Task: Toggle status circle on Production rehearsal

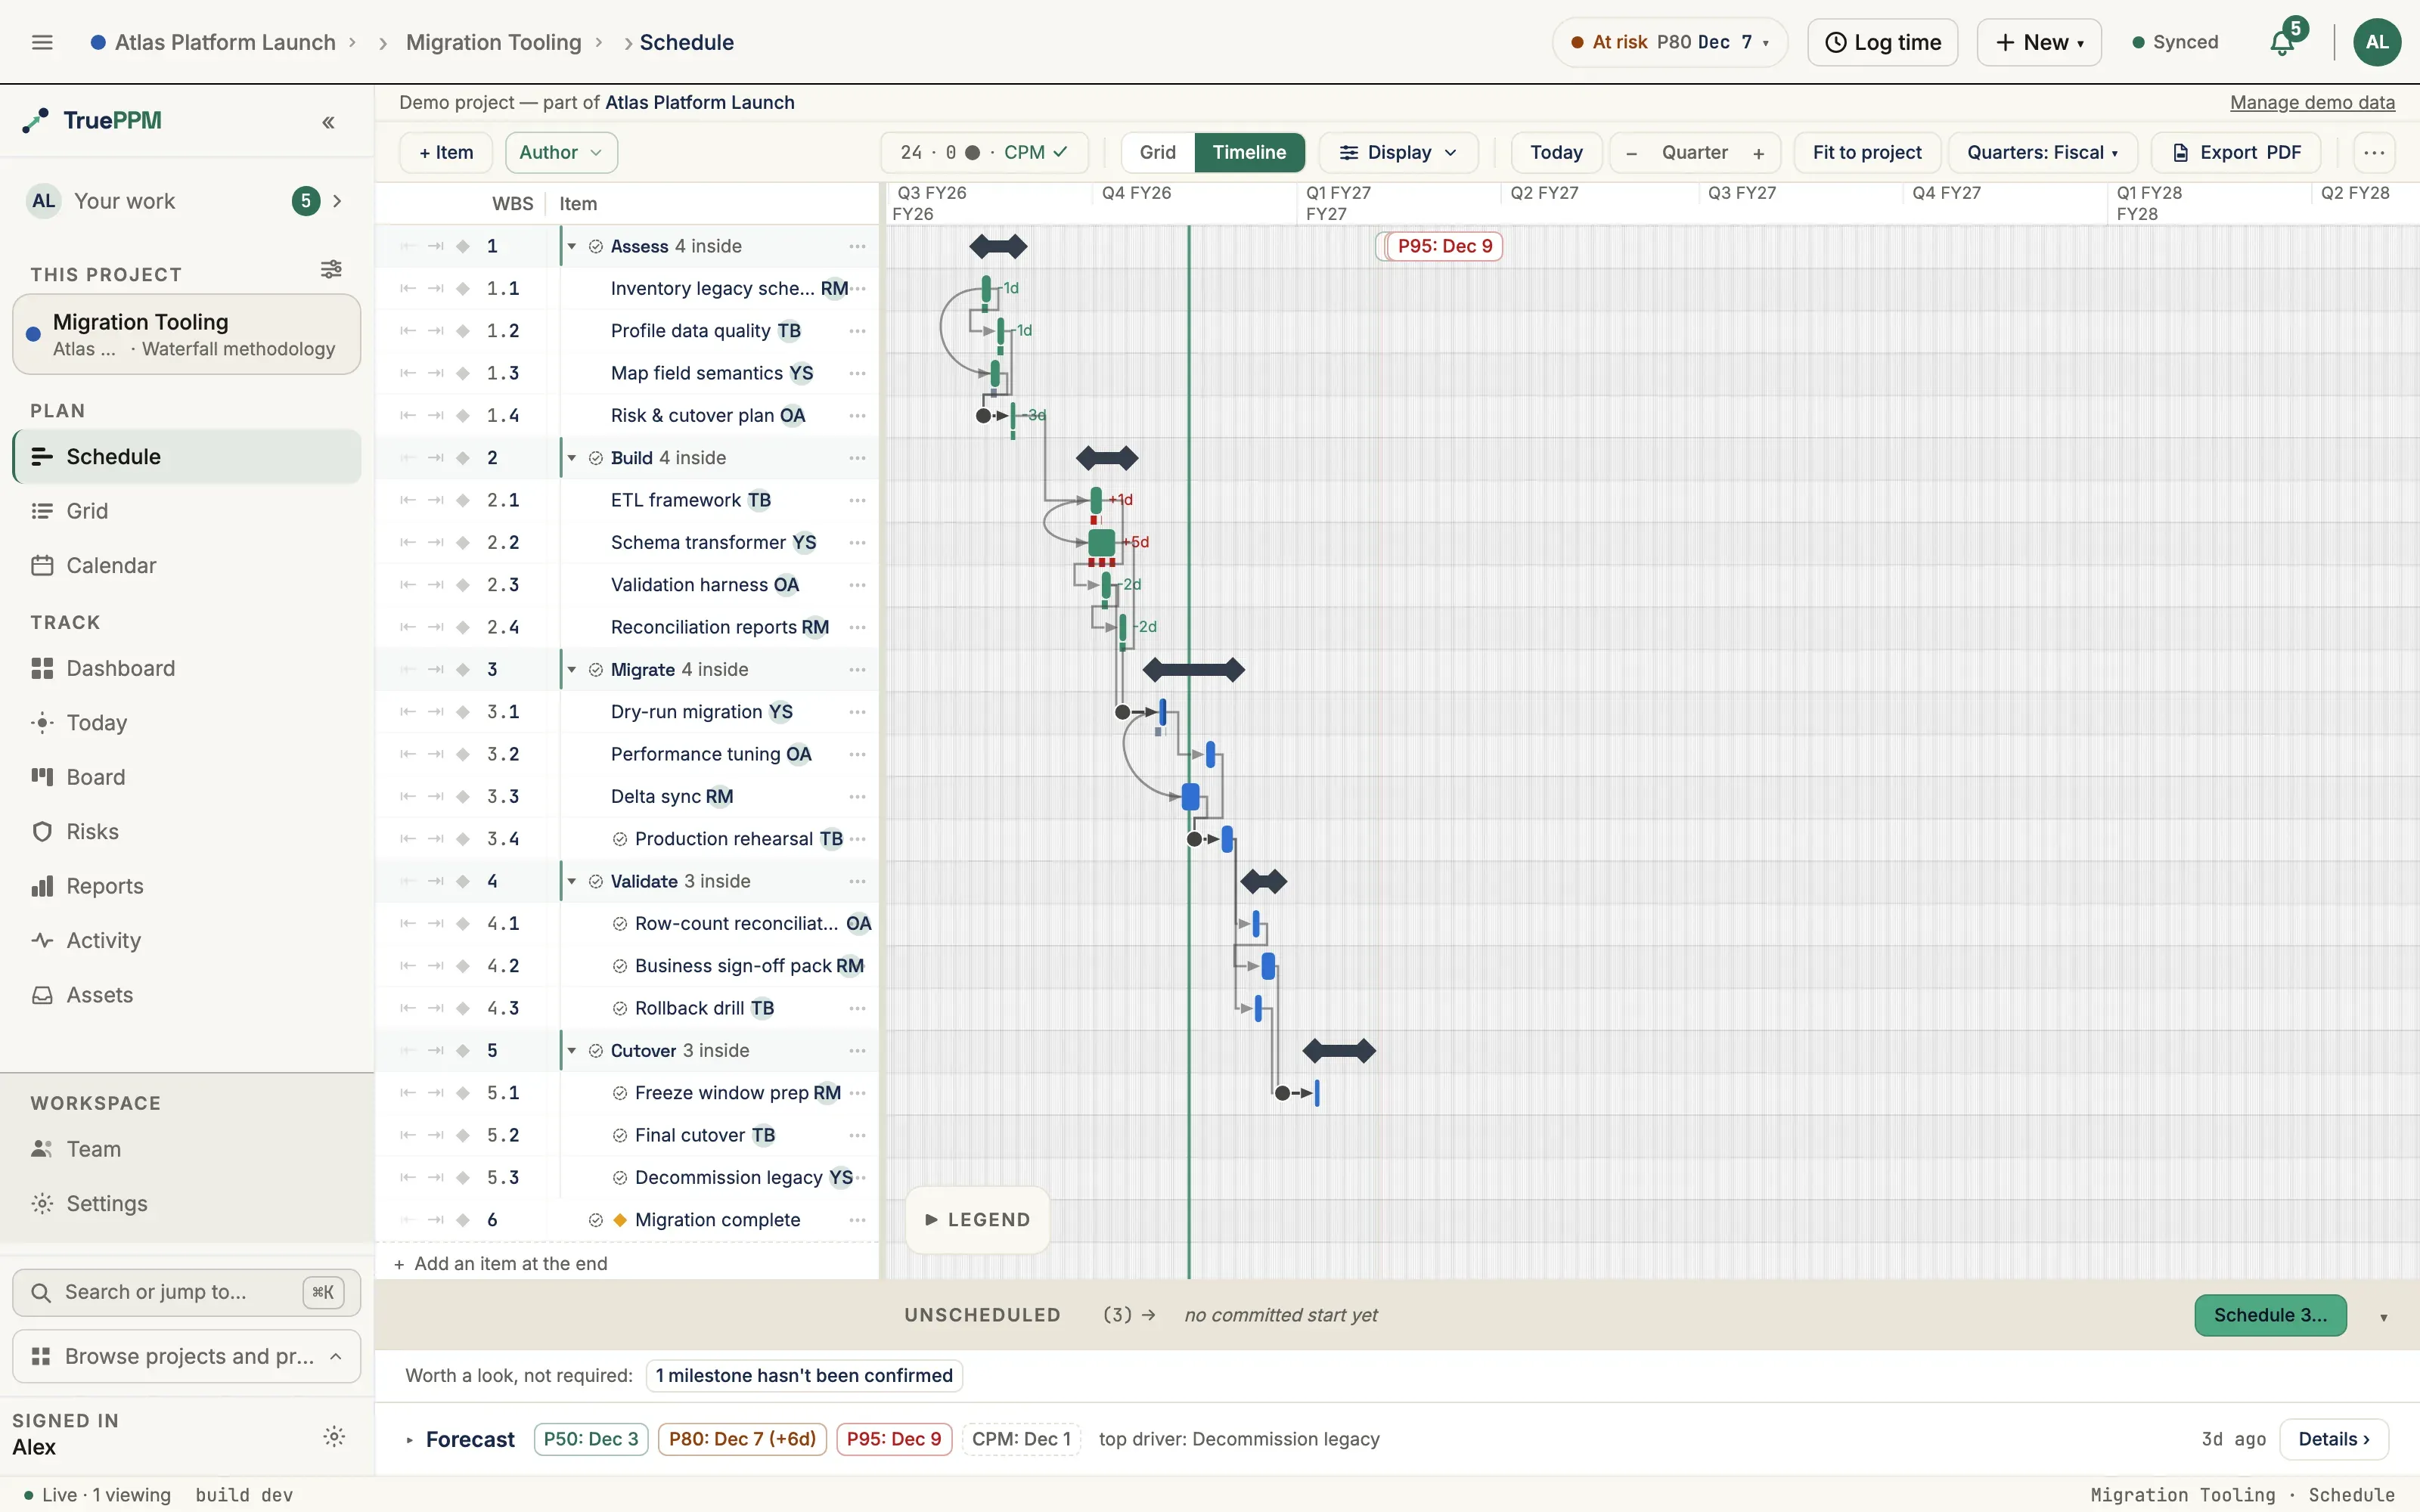Action: (620, 839)
